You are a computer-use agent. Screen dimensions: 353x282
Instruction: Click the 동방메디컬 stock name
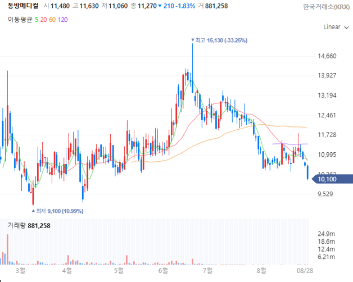20,6
